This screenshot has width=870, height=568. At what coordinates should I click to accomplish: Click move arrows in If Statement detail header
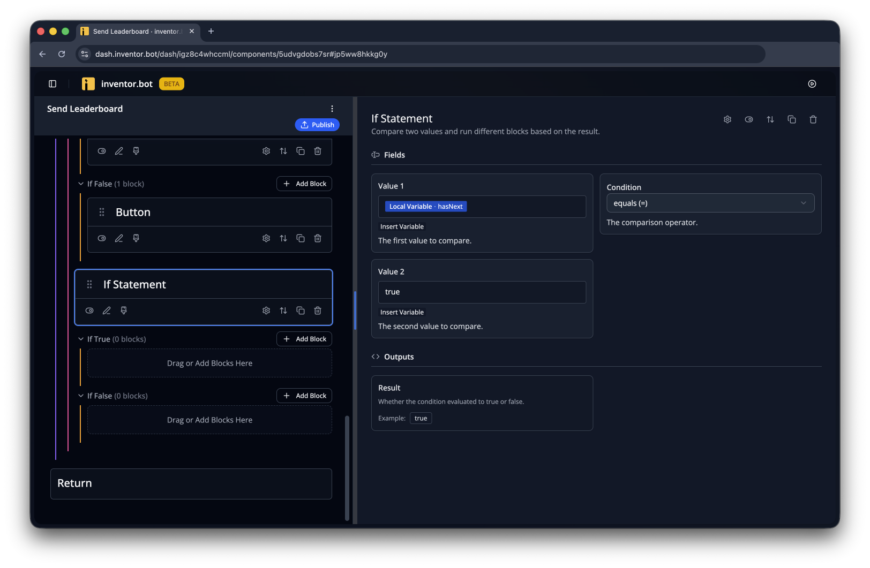pyautogui.click(x=770, y=119)
